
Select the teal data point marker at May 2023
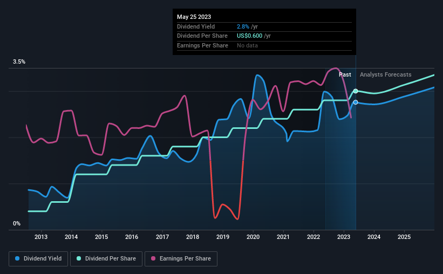(x=356, y=91)
